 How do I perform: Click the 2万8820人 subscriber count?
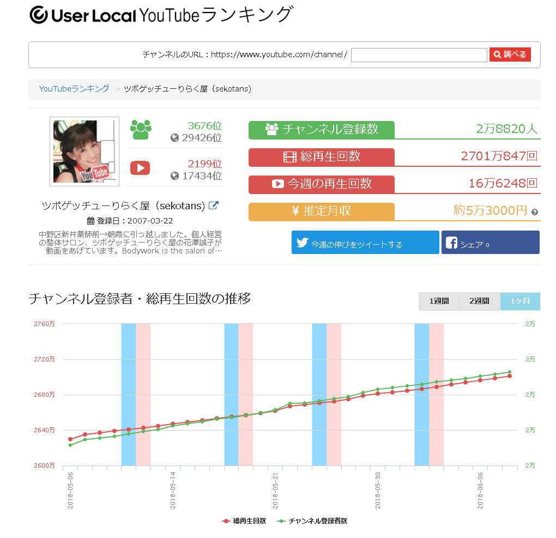507,129
